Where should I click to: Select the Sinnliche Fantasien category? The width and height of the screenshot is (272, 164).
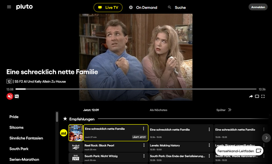click(26, 138)
